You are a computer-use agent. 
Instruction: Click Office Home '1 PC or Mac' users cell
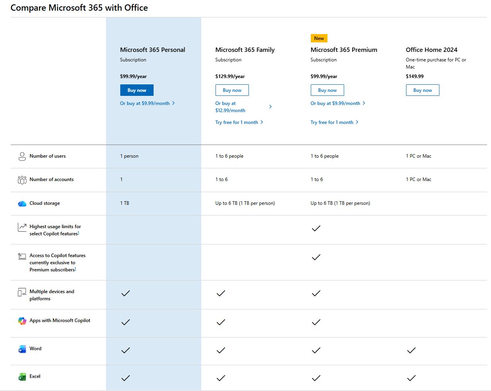[418, 156]
